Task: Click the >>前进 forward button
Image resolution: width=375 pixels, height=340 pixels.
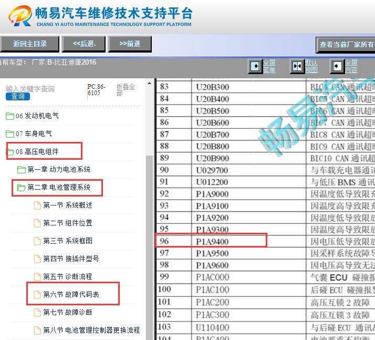Action: coord(130,44)
